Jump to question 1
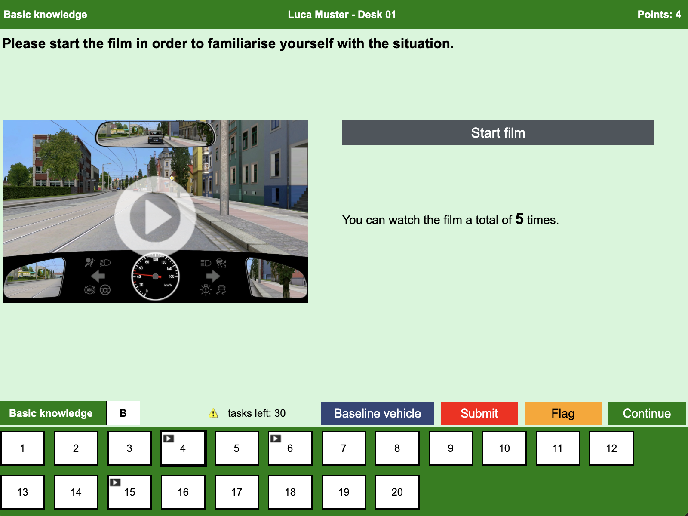The image size is (688, 516). coord(22,448)
